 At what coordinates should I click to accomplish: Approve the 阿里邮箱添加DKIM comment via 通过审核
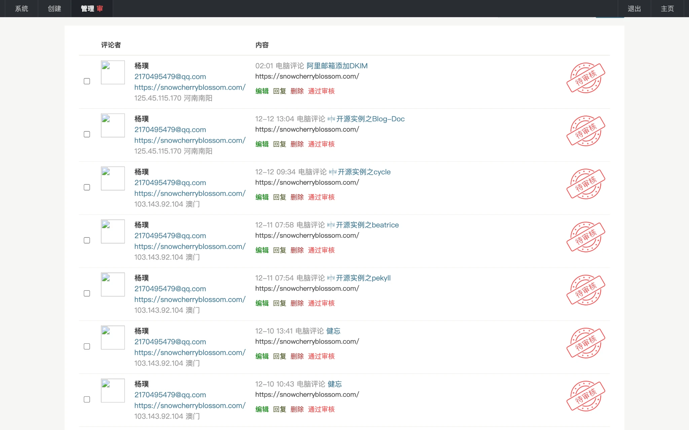(x=321, y=91)
